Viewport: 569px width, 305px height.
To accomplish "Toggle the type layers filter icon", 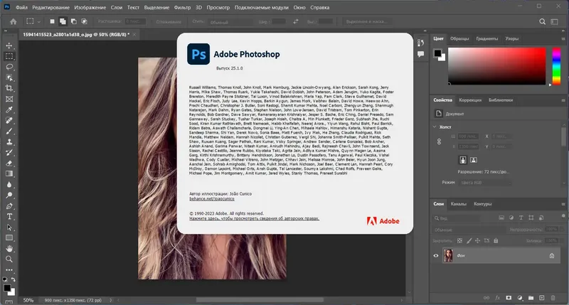I will click(x=521, y=218).
